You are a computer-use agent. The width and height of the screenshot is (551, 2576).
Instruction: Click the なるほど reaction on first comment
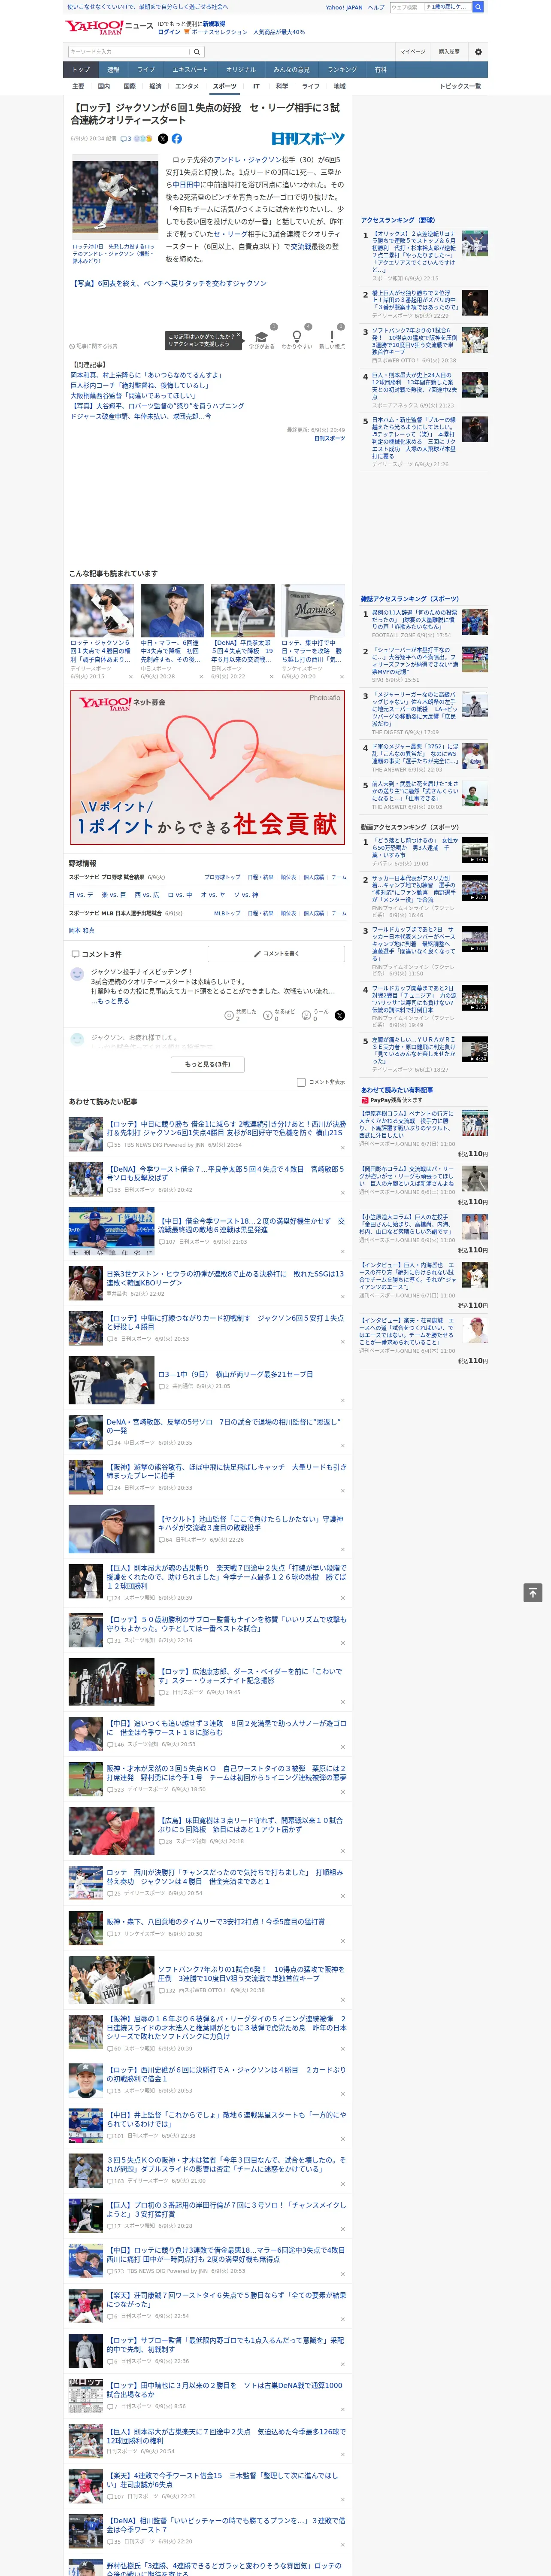[280, 1015]
